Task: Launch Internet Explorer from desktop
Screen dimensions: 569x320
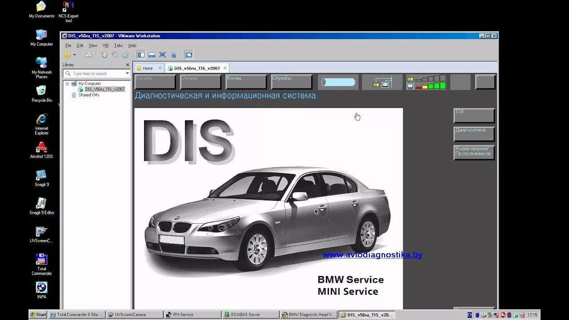Action: tap(41, 124)
